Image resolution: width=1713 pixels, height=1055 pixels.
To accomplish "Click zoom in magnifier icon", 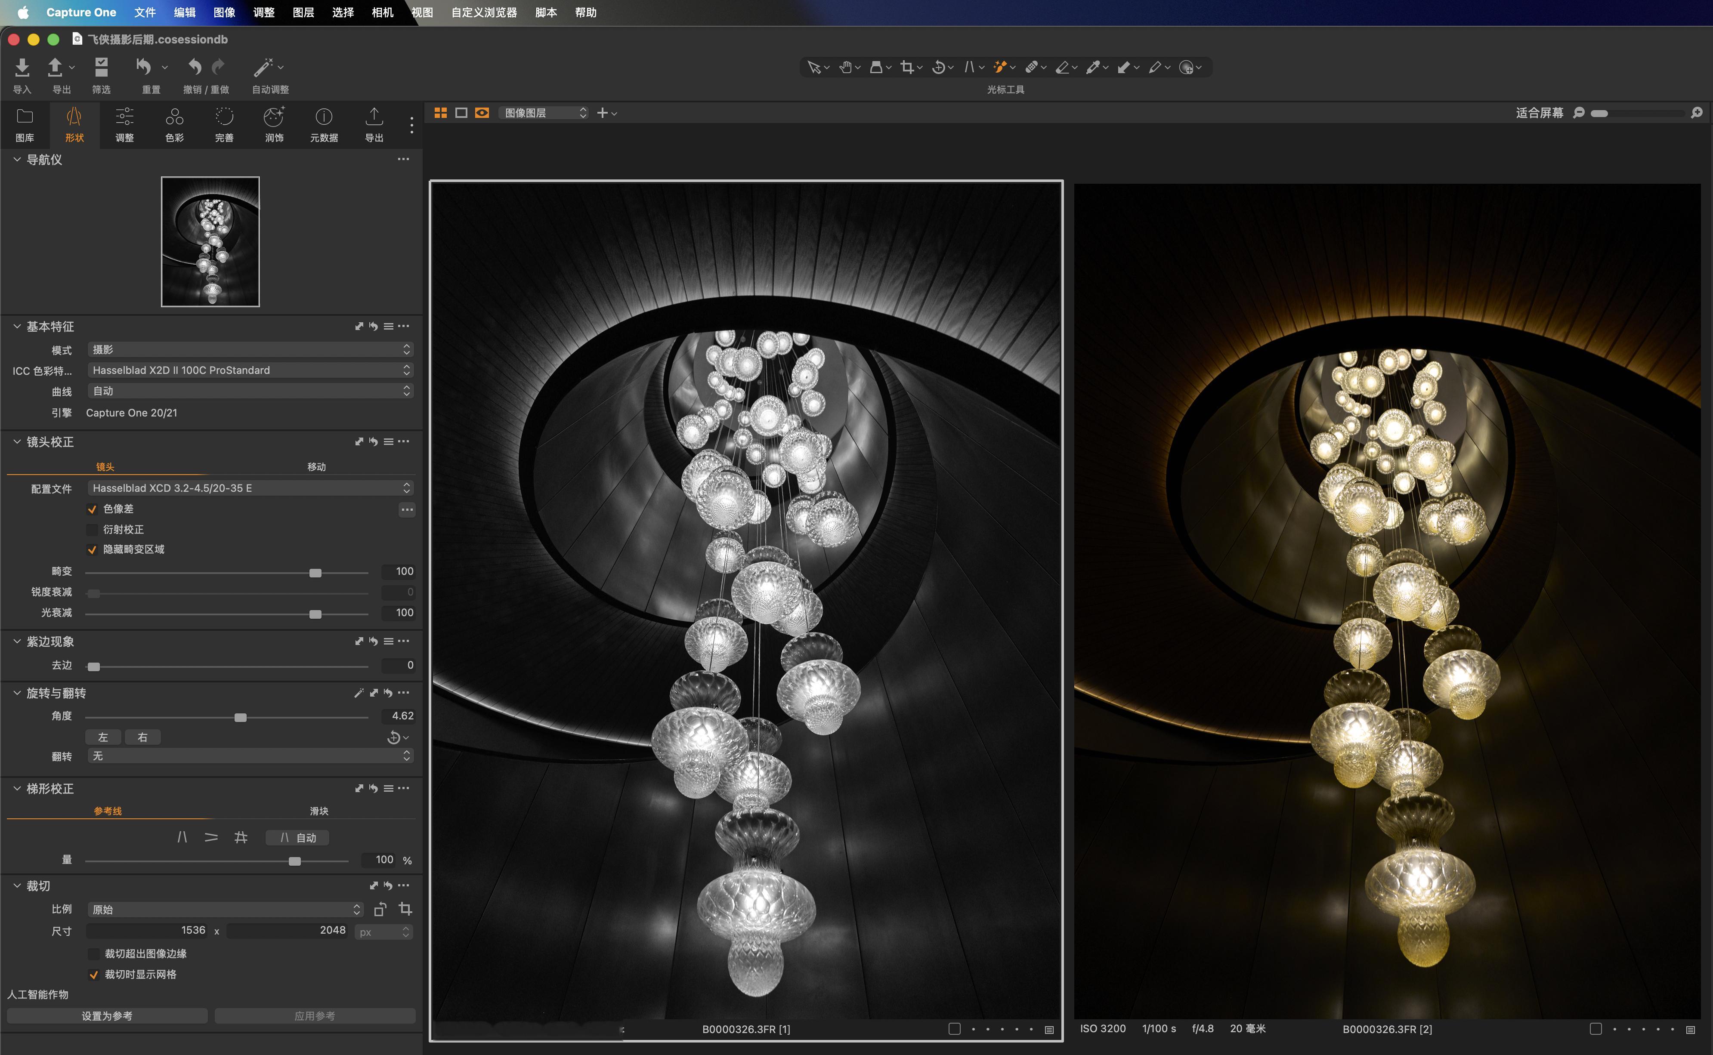I will point(1697,113).
